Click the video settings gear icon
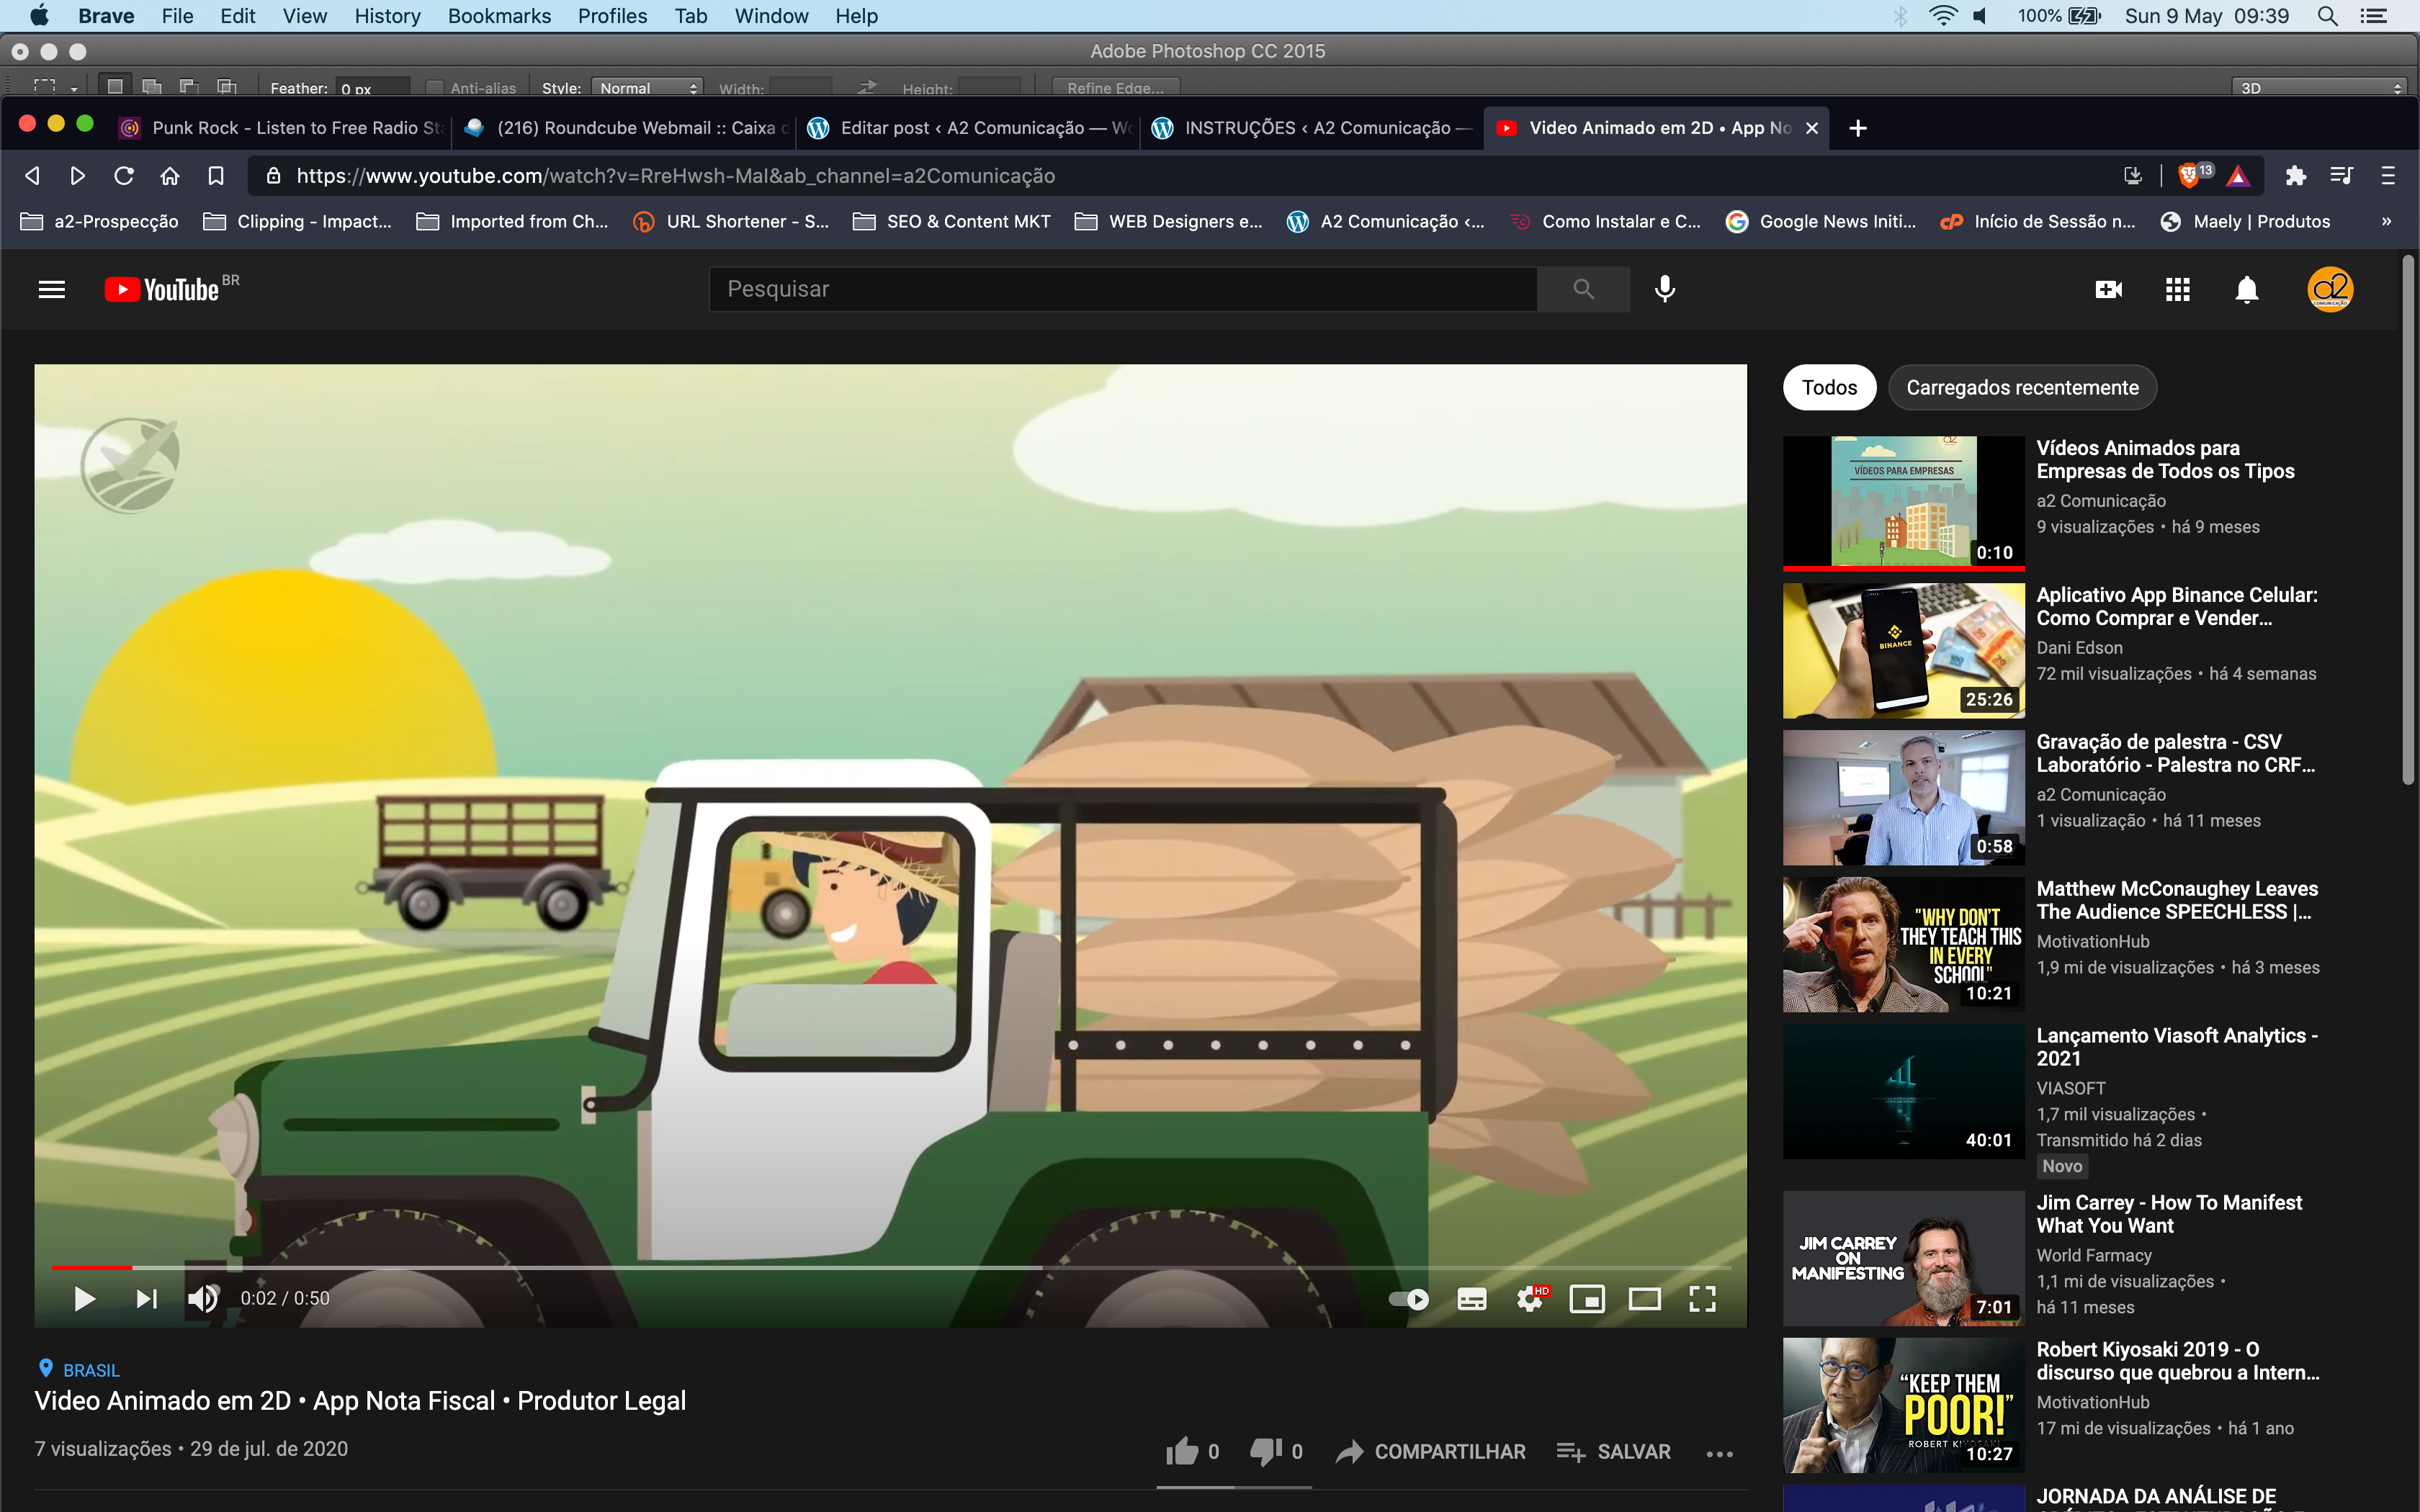Screen dimensions: 2420x1512 (1529, 1299)
